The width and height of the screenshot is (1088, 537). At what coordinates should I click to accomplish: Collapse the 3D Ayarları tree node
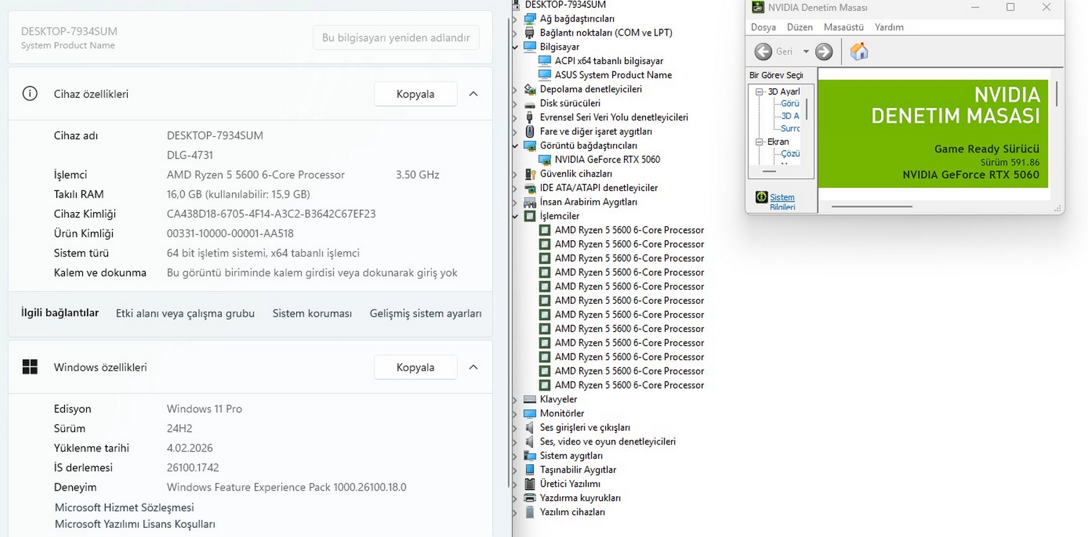click(x=759, y=92)
